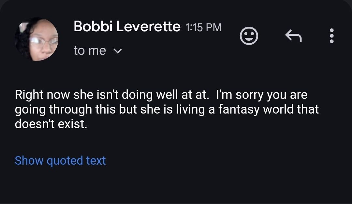Click the "to me" recipient label
Screen dimensions: 352x204
coord(90,50)
